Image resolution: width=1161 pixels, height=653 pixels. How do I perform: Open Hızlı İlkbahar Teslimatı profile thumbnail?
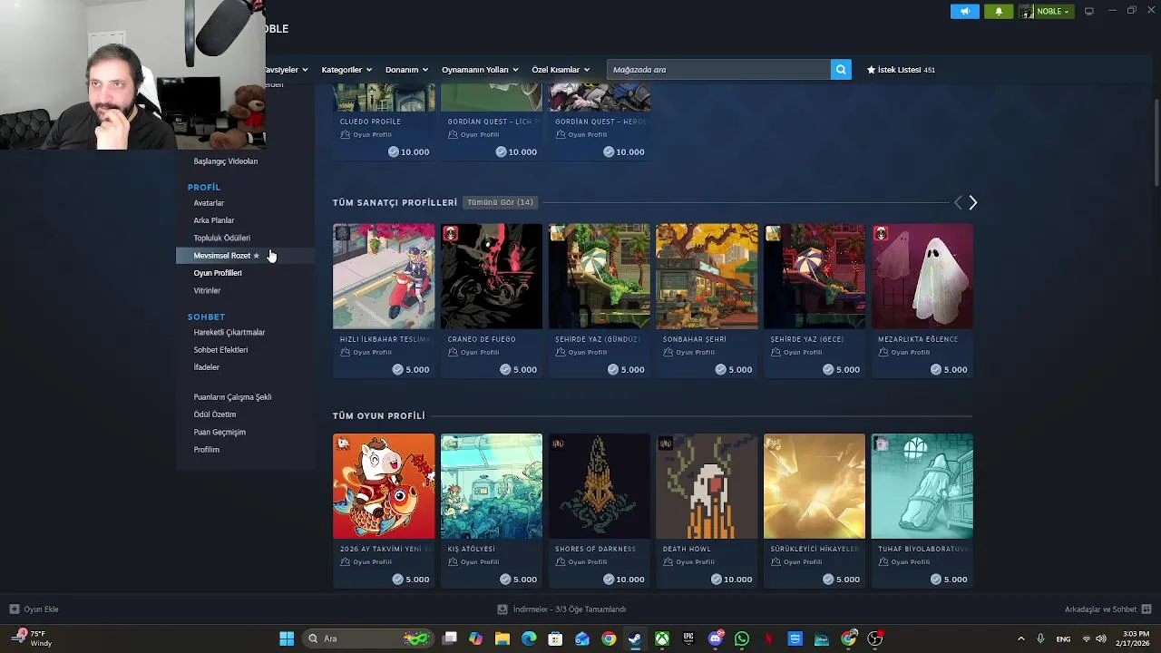[384, 277]
